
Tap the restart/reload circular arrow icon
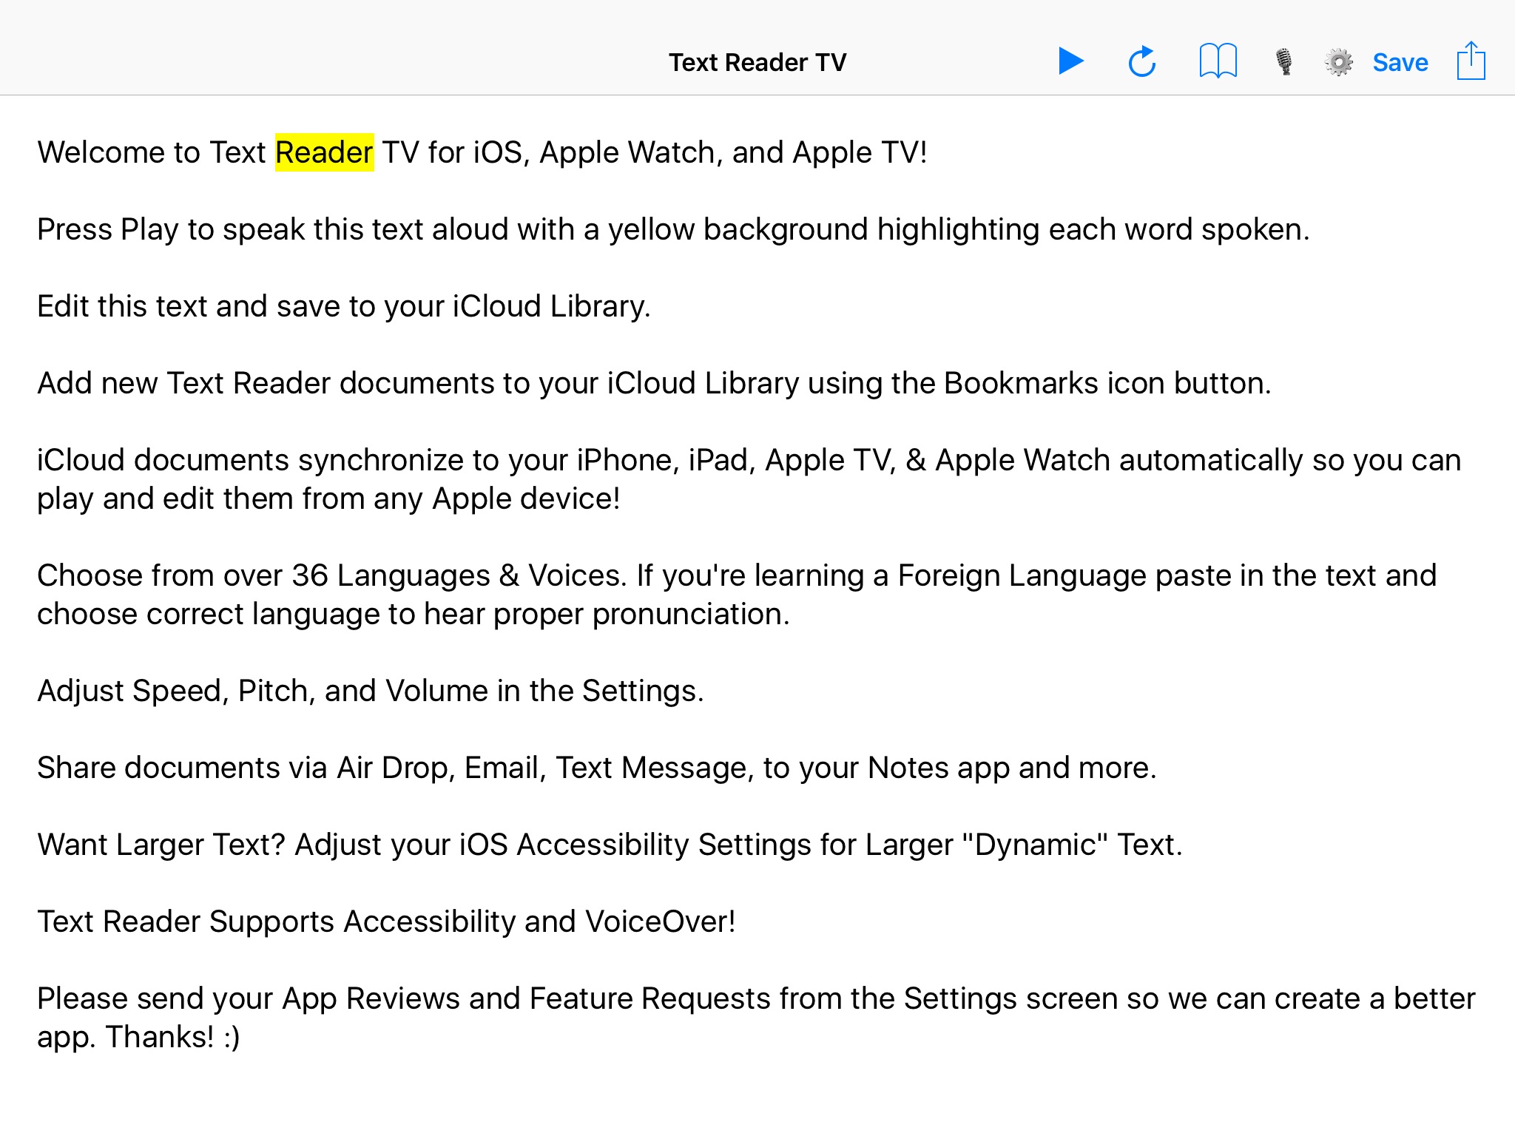click(1142, 61)
